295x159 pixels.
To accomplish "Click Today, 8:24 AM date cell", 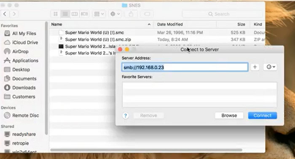I will click(x=172, y=40).
